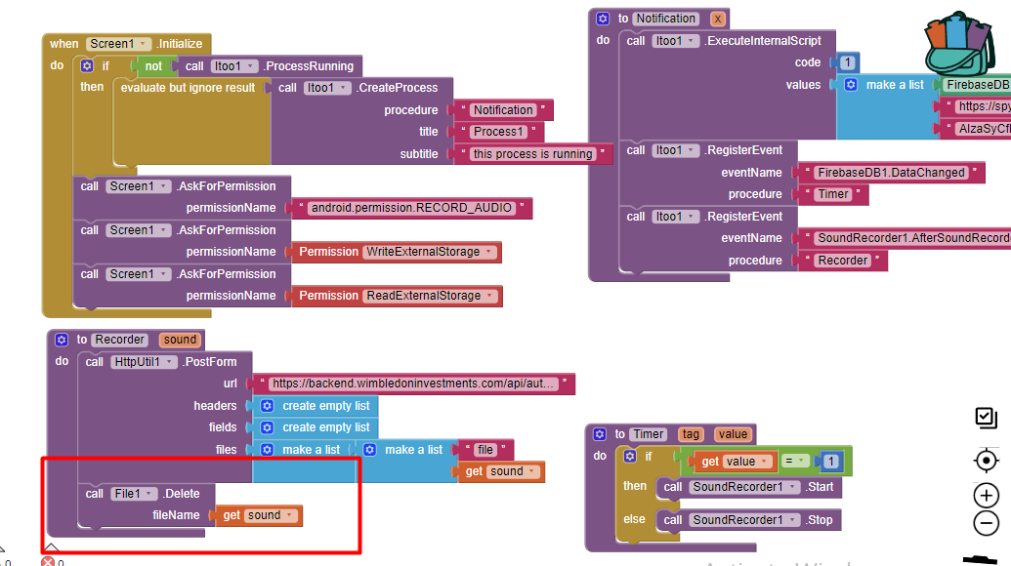
Task: Open mutator gear on Timer procedure
Action: [600, 434]
